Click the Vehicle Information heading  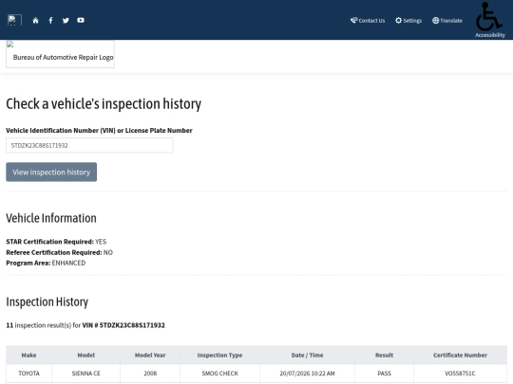coord(51,218)
